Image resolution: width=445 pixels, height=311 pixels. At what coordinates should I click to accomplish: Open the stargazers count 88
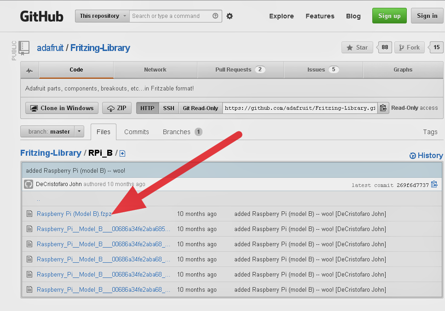(x=385, y=47)
